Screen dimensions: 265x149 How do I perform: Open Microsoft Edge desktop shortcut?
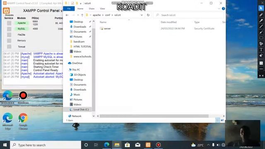point(8,121)
